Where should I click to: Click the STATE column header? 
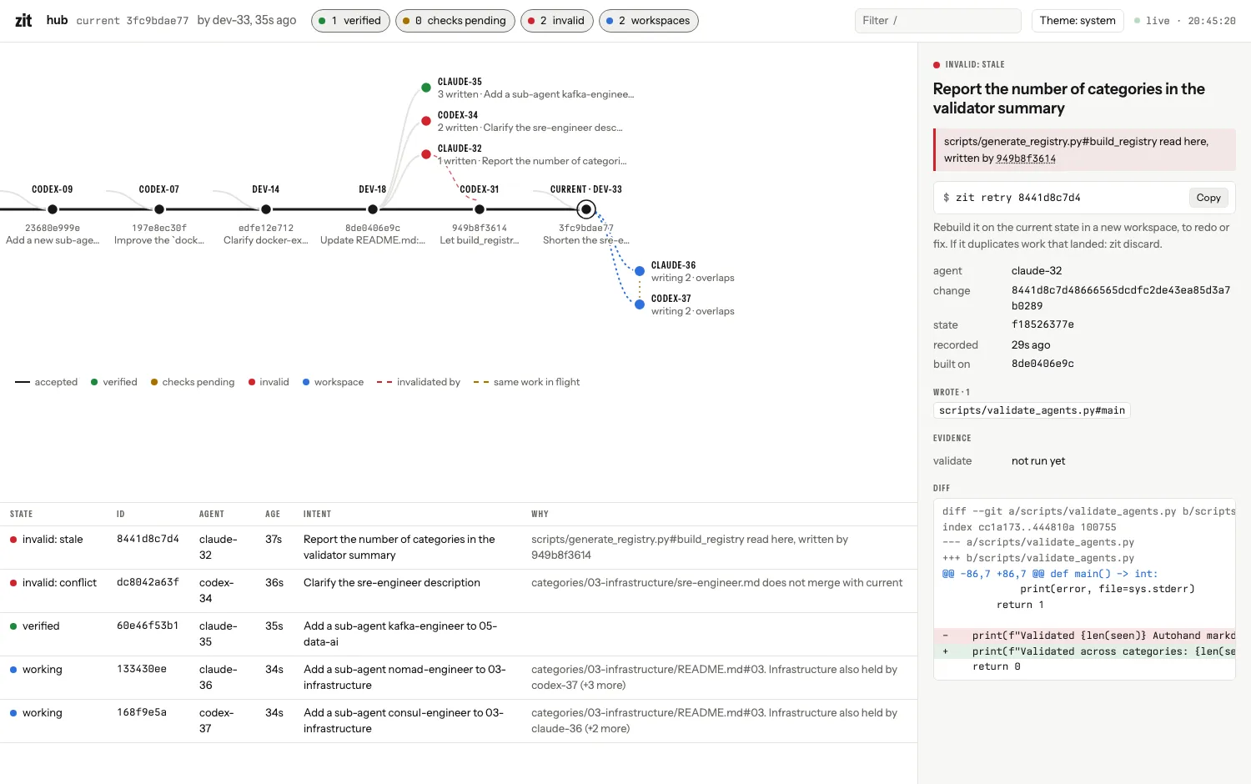22,515
